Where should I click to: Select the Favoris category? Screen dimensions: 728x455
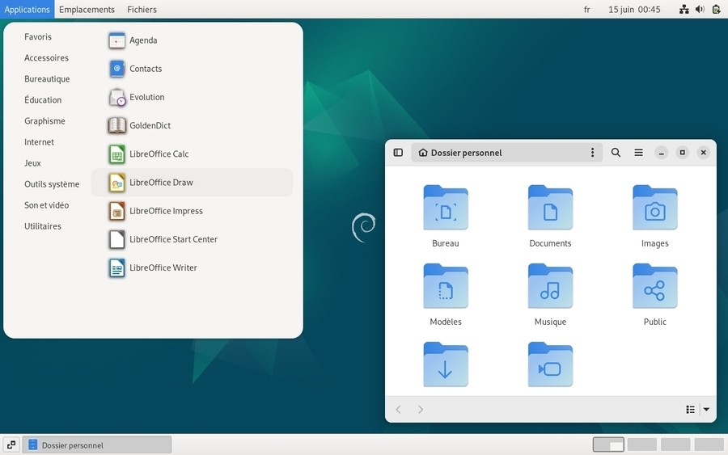click(x=38, y=36)
